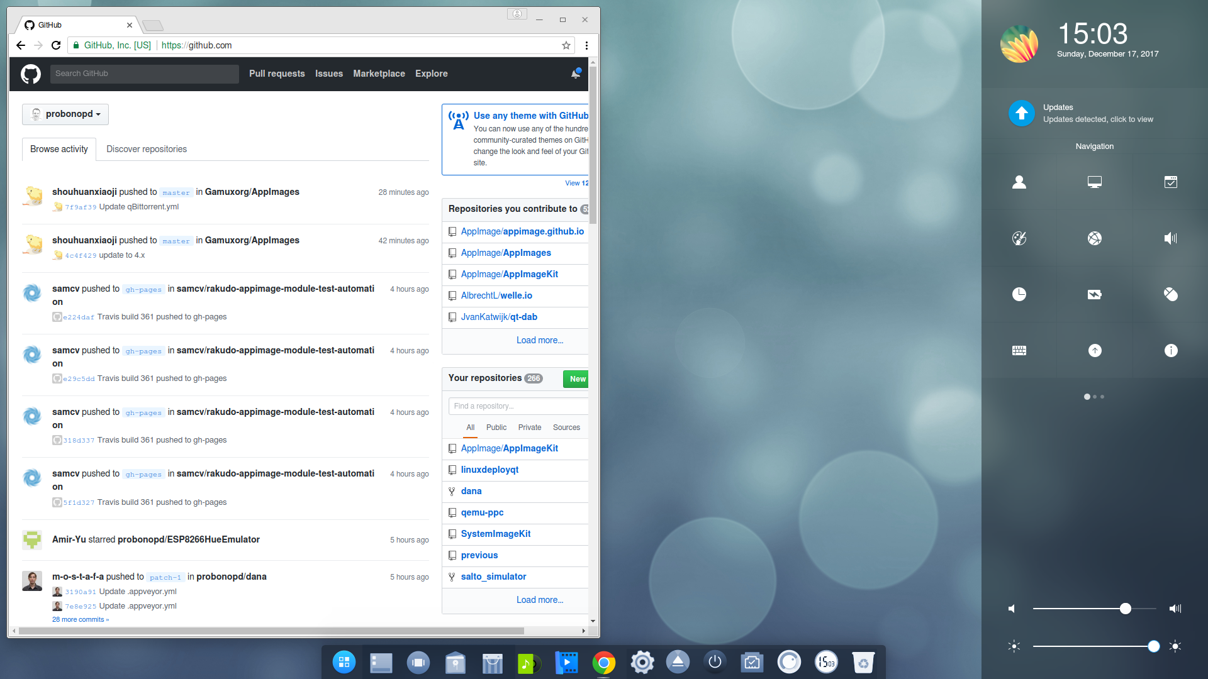Screen dimensions: 1208x679
Task: Open Chrome three-dot menu
Action: point(586,45)
